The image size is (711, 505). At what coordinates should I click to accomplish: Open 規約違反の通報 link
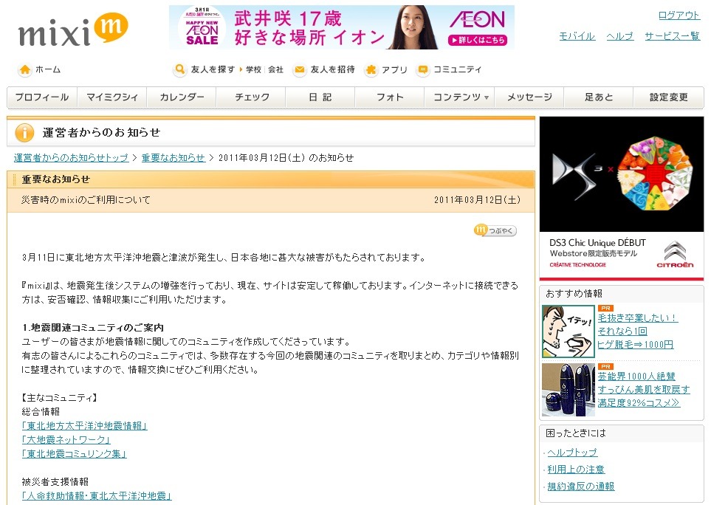[x=581, y=487]
